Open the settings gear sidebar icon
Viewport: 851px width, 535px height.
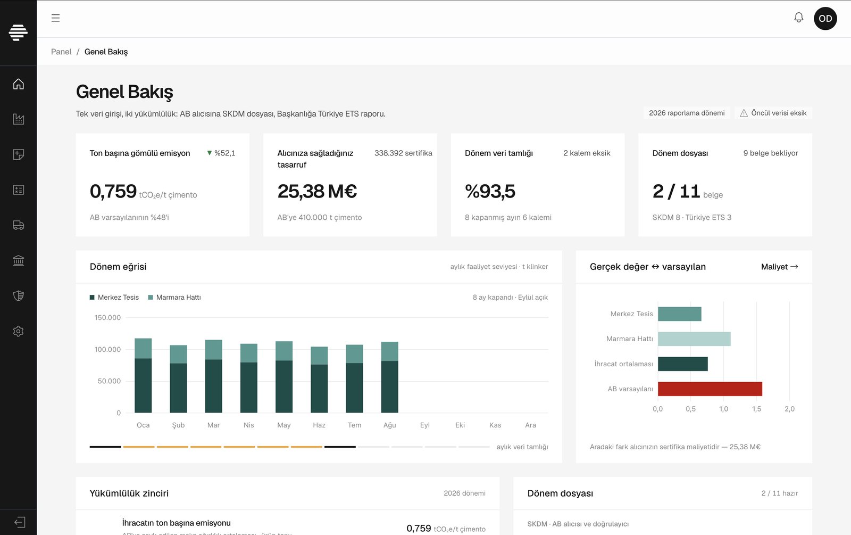click(x=19, y=331)
